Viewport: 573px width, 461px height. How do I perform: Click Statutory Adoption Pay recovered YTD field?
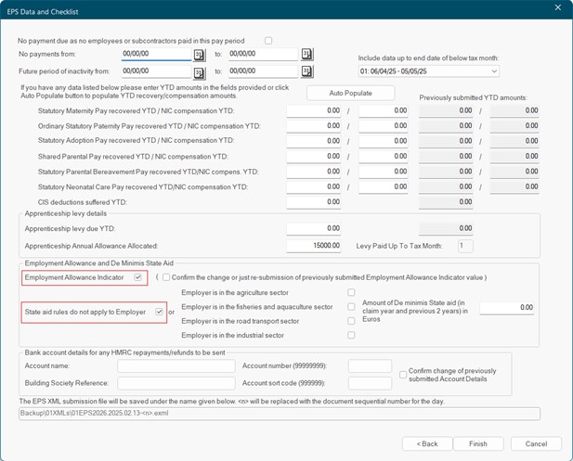pos(314,141)
